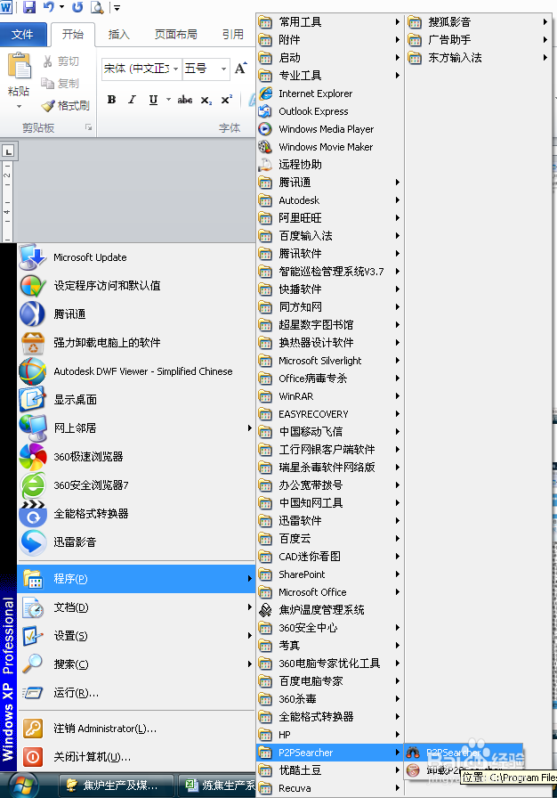Viewport: 557px width, 798px height.
Task: Launch Internet Explorer from programs list
Action: (330, 94)
